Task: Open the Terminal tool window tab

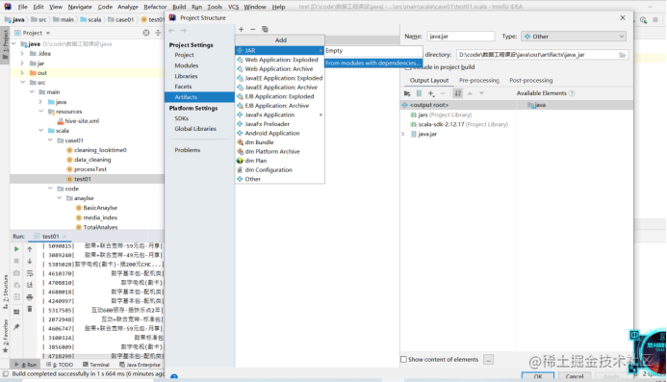Action: [x=96, y=365]
